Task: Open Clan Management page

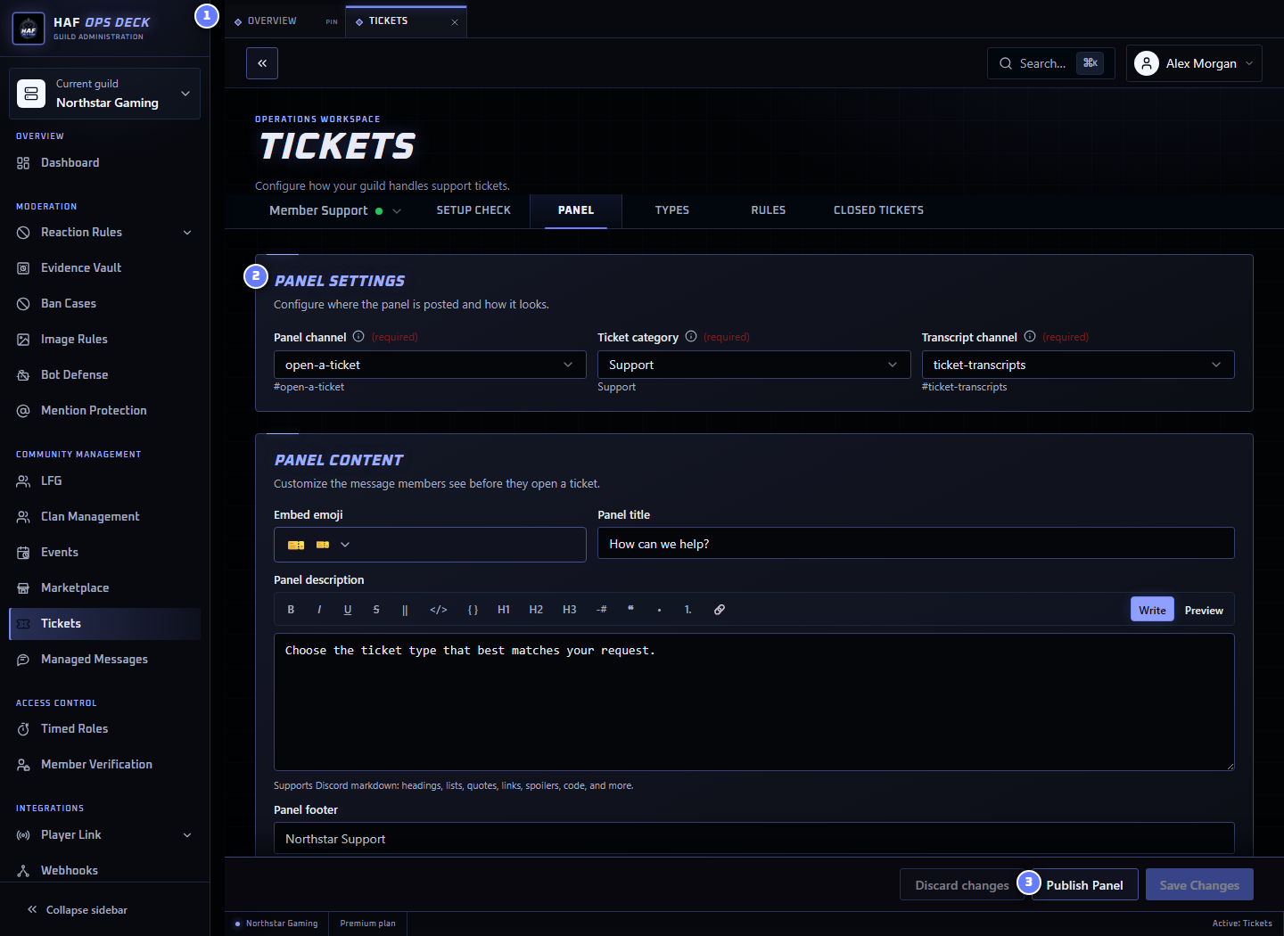Action: tap(104, 516)
